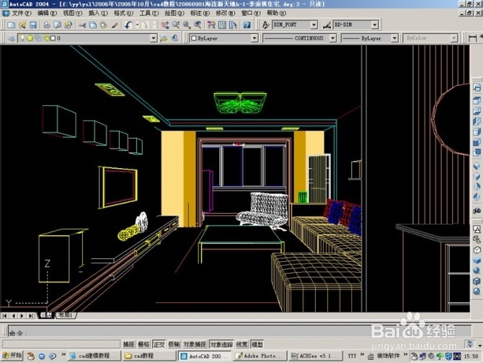The height and width of the screenshot is (363, 483).
Task: Click the linear dimension icon at right
Action: [x=472, y=38]
